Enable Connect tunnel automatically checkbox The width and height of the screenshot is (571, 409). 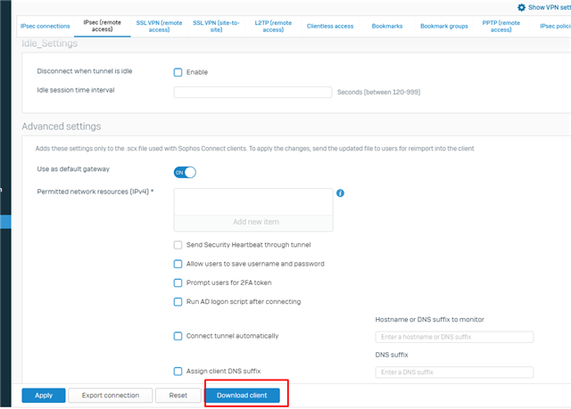click(x=178, y=336)
